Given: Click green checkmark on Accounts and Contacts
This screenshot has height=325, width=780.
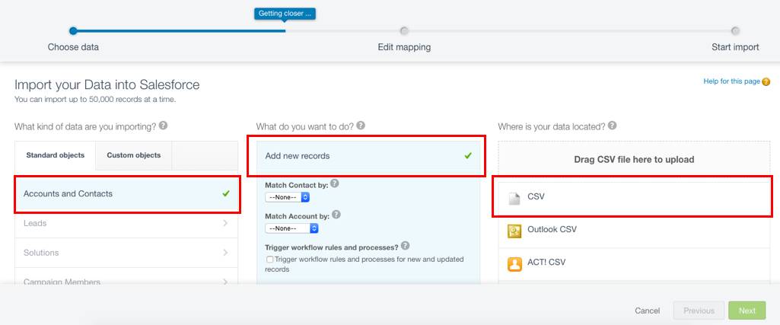Looking at the screenshot, I should pyautogui.click(x=226, y=193).
